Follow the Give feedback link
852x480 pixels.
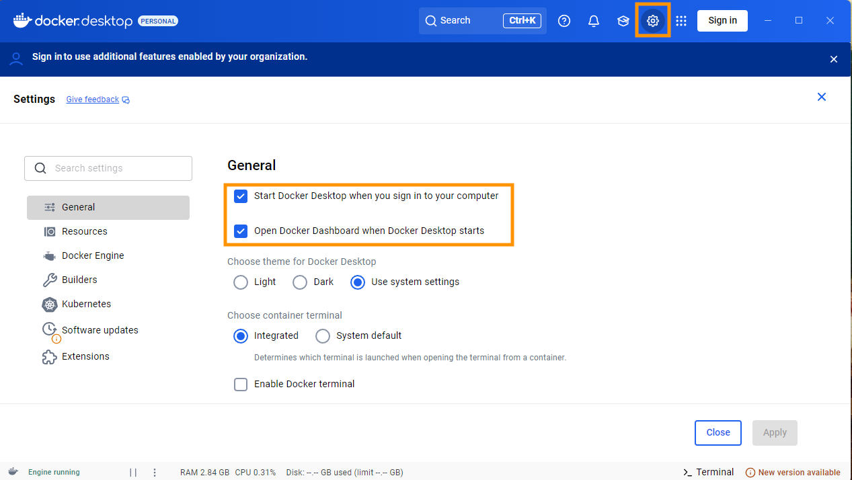point(93,99)
